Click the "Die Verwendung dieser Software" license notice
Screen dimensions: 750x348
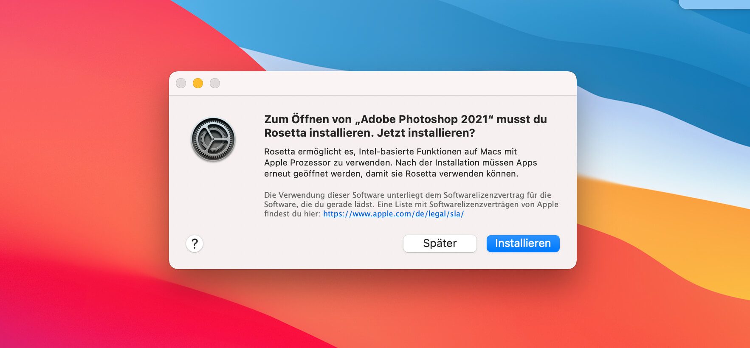click(407, 195)
